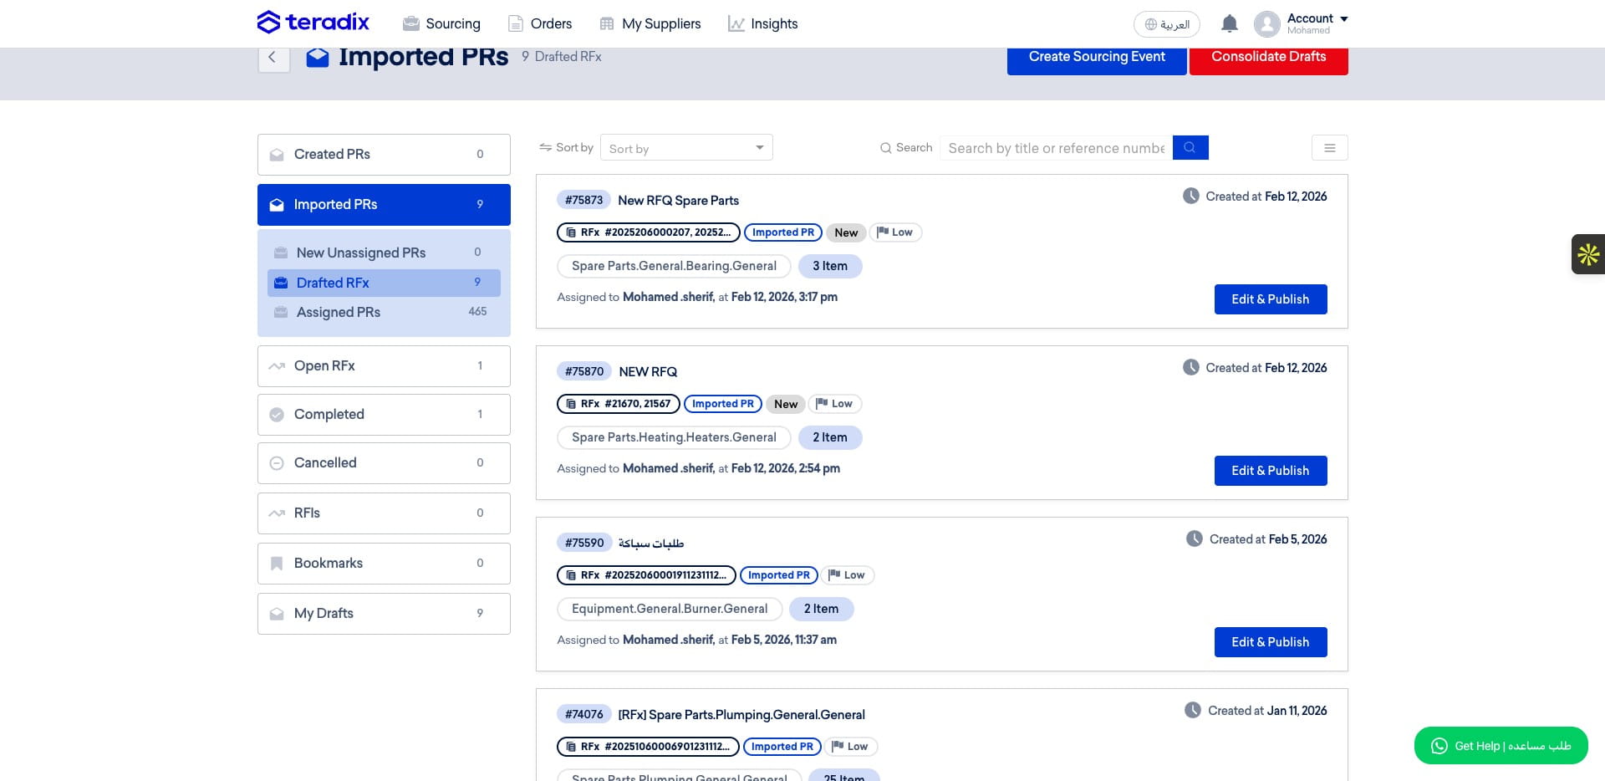Edit & Publish the #75590 draft
1605x781 pixels.
(x=1271, y=642)
